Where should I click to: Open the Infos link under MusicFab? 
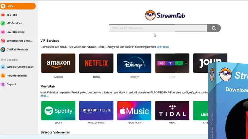click(44, 96)
